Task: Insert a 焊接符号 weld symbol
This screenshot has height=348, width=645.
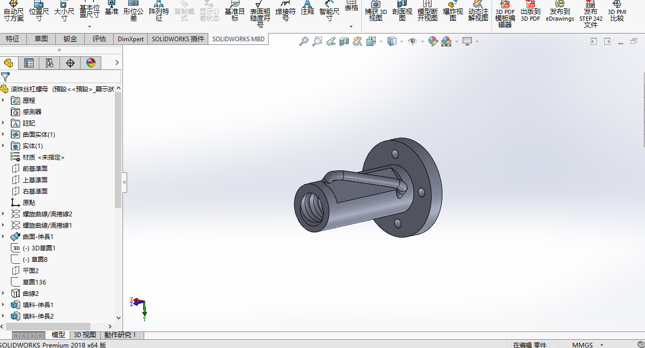Action: pyautogui.click(x=285, y=11)
